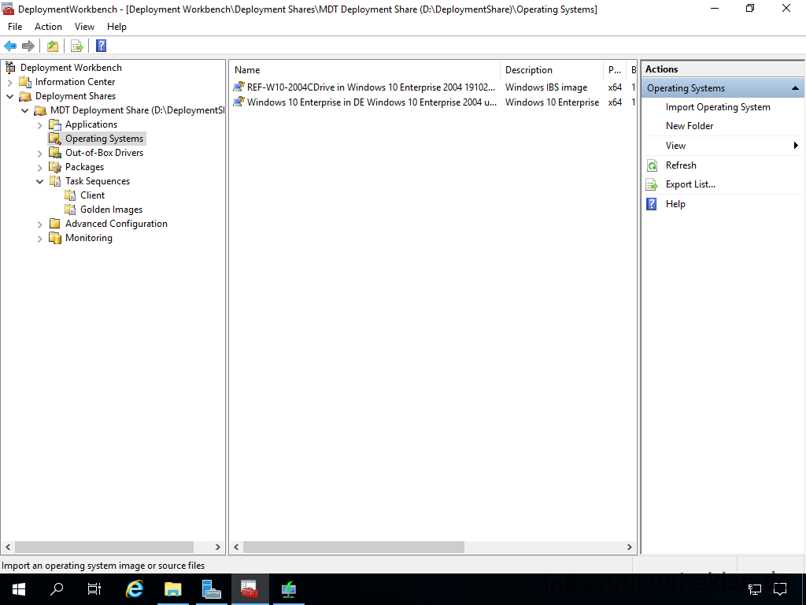This screenshot has width=806, height=605.
Task: Sort the list by the Name column
Action: pos(364,70)
